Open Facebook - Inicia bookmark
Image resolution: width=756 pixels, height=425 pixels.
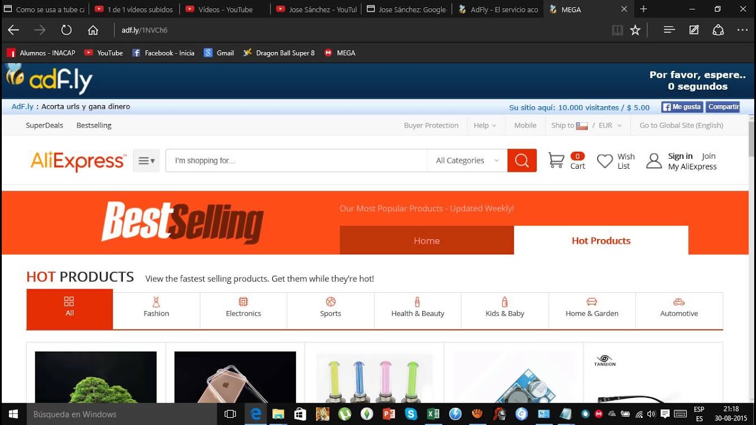[163, 53]
